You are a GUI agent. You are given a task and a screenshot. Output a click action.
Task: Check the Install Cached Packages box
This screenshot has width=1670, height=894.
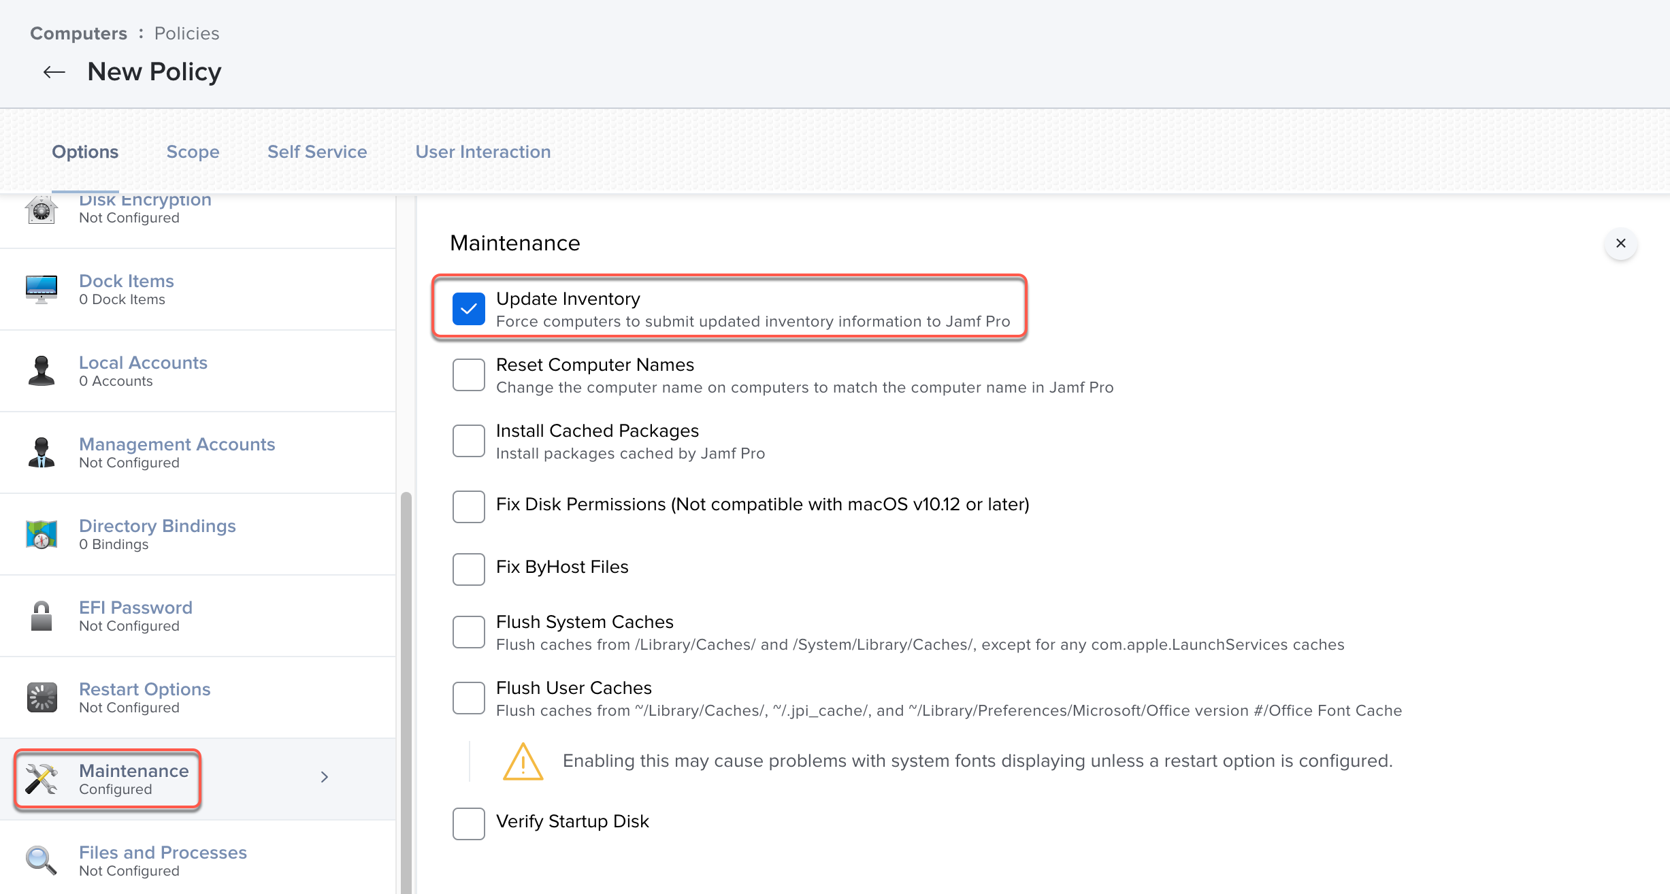coord(469,441)
